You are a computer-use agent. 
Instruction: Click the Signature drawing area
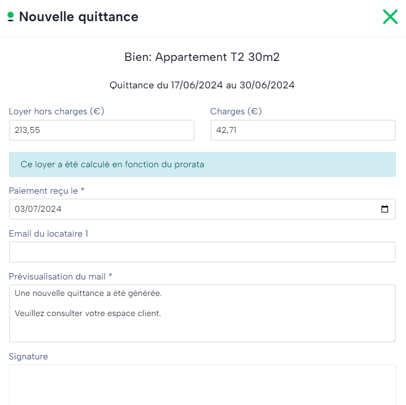point(202,384)
